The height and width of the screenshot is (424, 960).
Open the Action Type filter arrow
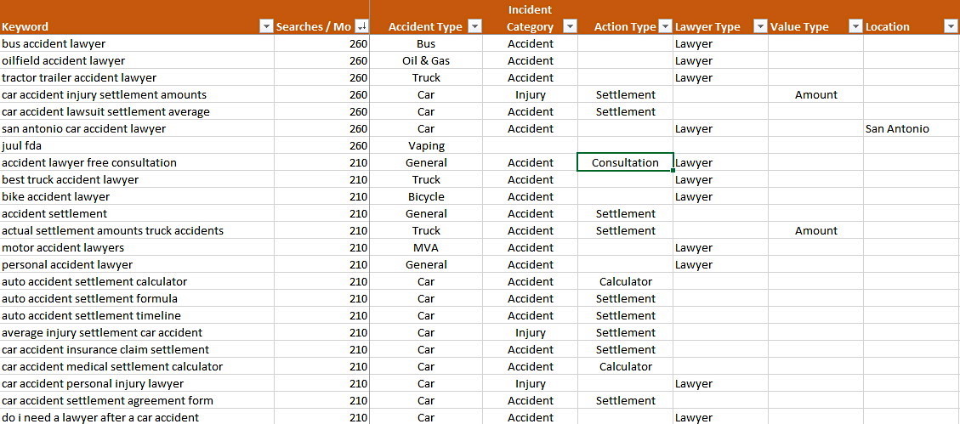click(666, 26)
